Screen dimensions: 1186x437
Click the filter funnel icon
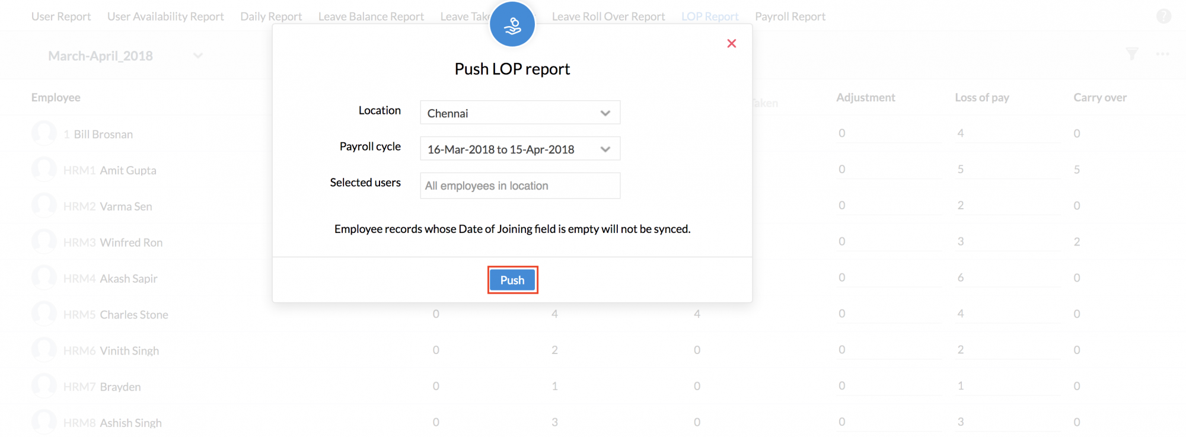[1132, 54]
